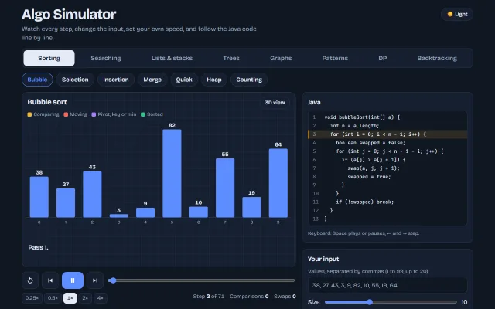
Task: Pause playback with the blue pause button
Action: pos(73,280)
